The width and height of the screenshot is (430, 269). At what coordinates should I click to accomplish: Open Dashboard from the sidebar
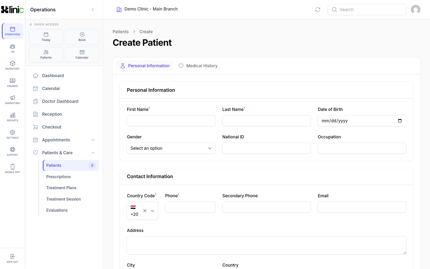pos(64,76)
